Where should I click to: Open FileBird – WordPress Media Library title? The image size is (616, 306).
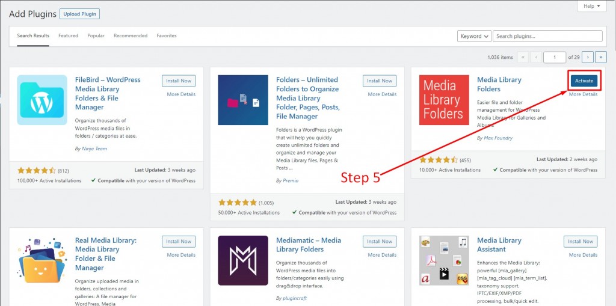click(x=108, y=94)
